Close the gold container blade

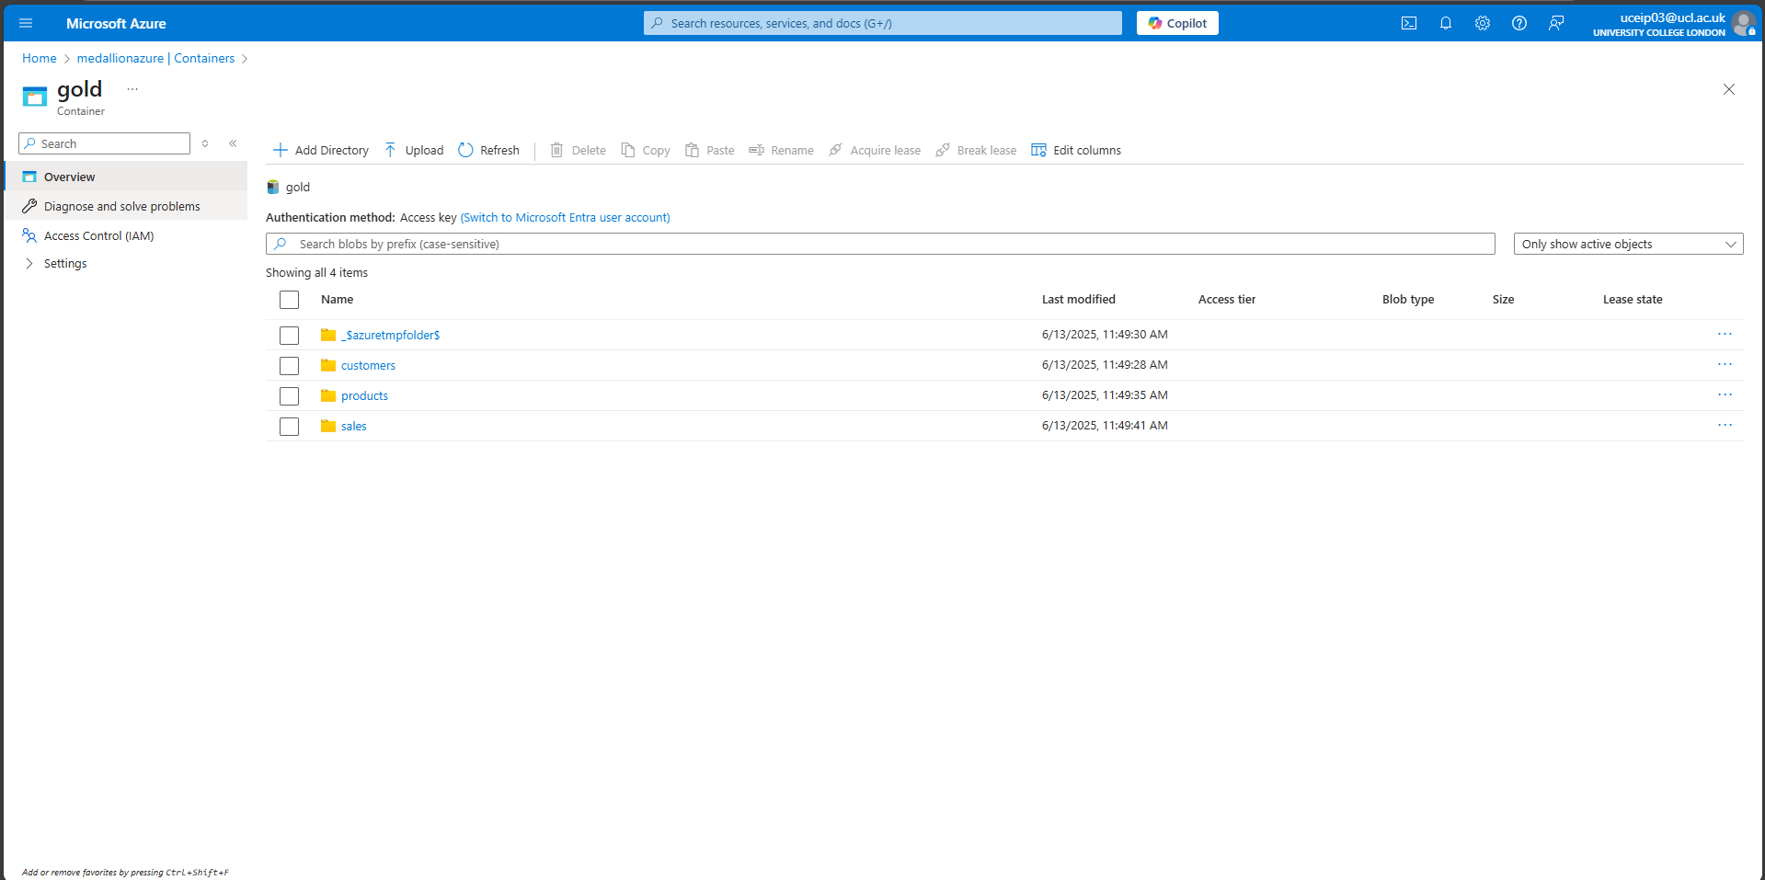pyautogui.click(x=1729, y=89)
